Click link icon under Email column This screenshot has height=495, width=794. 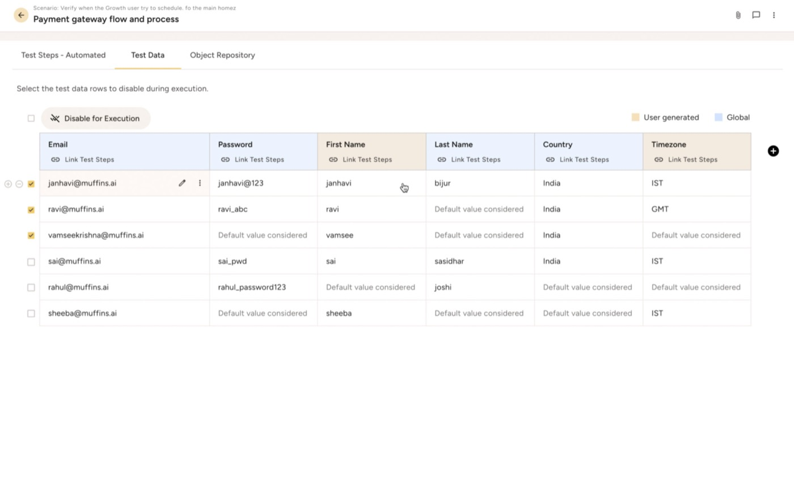pos(55,160)
